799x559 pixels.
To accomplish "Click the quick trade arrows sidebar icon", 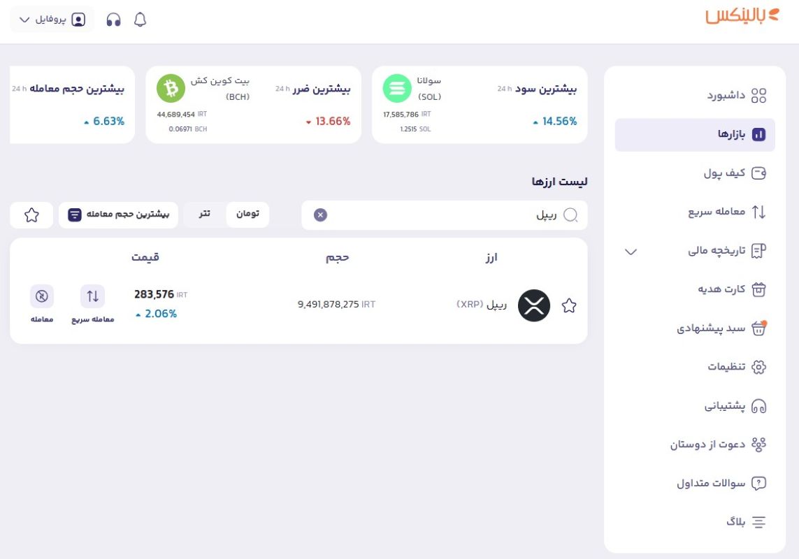I will (x=758, y=212).
